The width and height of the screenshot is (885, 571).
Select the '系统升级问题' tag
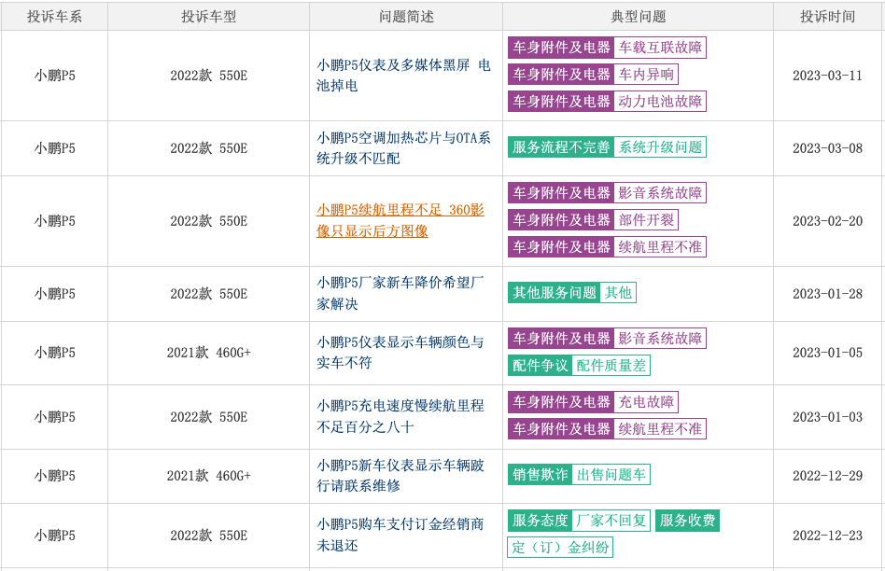(x=660, y=147)
